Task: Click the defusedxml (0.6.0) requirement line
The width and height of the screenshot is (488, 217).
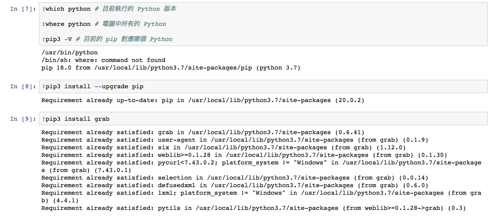Action: 234,186
